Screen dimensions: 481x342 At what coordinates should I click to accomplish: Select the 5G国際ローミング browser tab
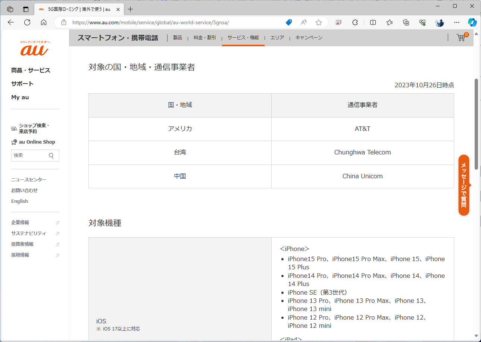click(78, 9)
